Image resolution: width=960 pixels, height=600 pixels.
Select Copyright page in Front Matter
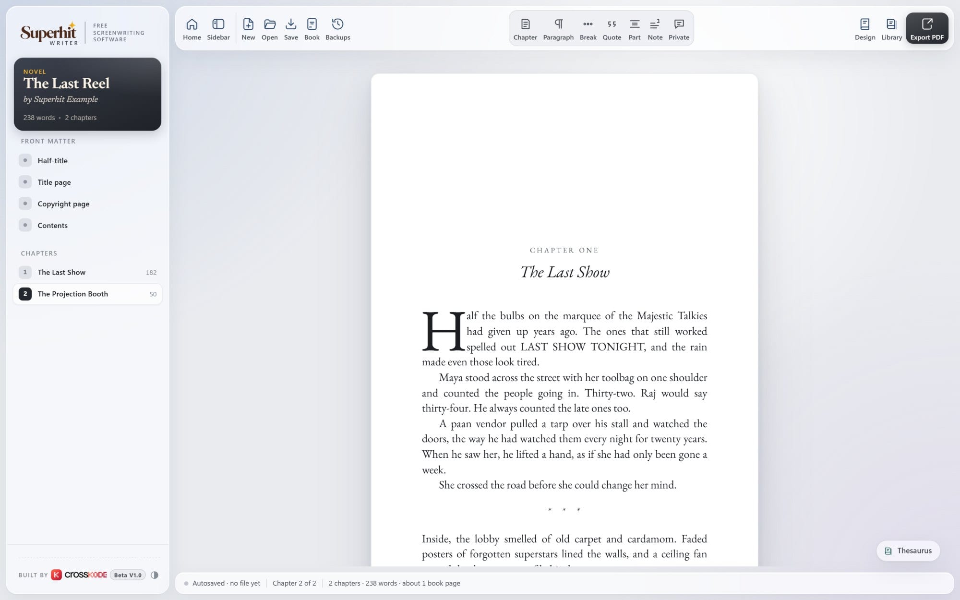[87, 204]
